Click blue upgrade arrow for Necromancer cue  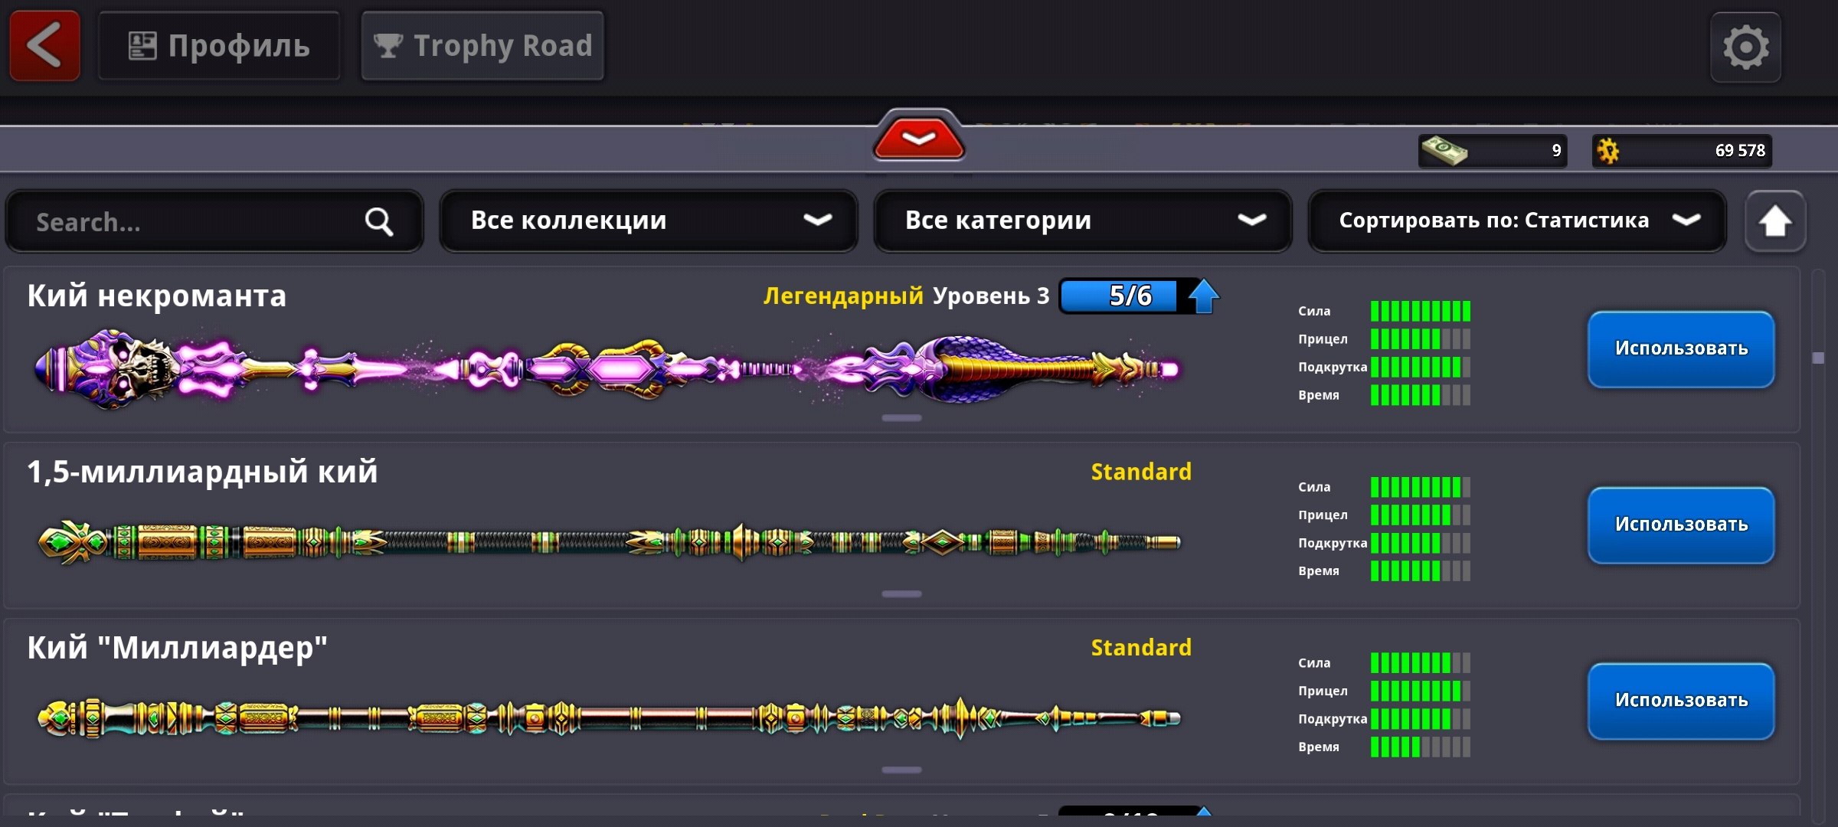(x=1204, y=296)
